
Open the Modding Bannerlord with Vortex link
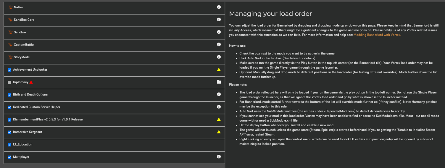(377, 35)
